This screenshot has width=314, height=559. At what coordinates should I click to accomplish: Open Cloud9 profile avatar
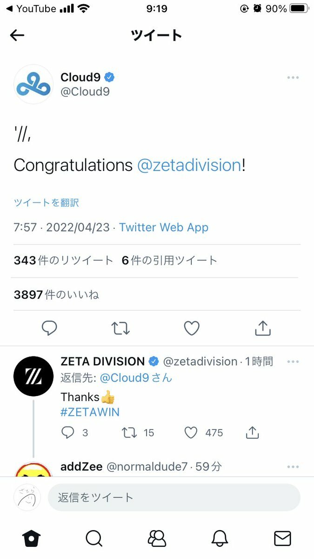click(33, 84)
